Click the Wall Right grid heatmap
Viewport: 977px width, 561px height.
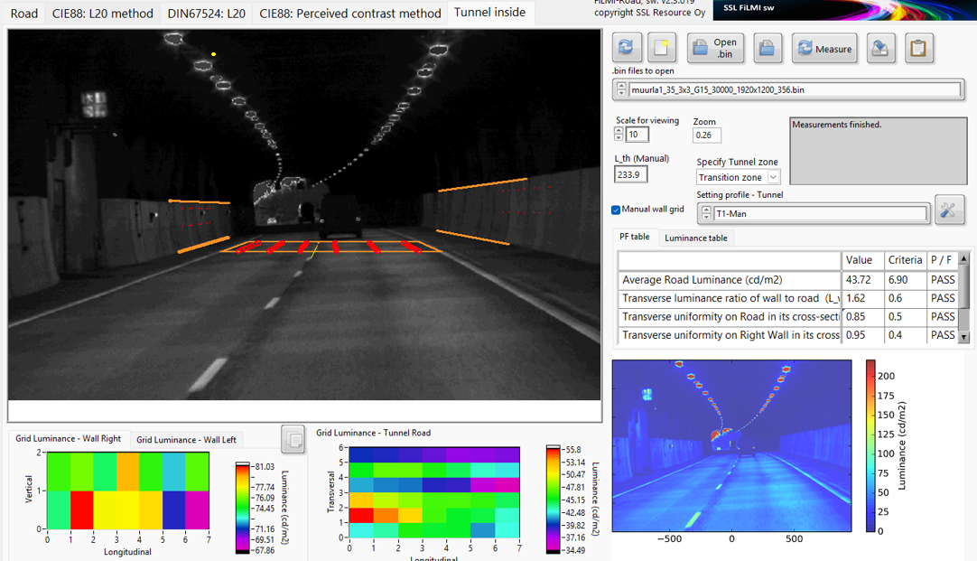[127, 491]
